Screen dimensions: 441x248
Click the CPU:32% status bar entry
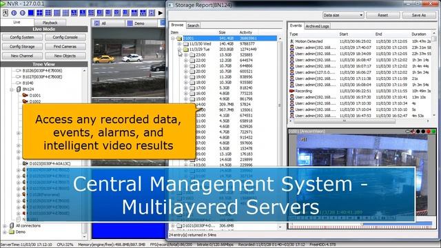(65, 245)
